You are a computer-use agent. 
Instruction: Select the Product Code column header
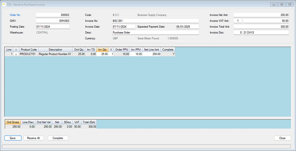click(x=29, y=50)
